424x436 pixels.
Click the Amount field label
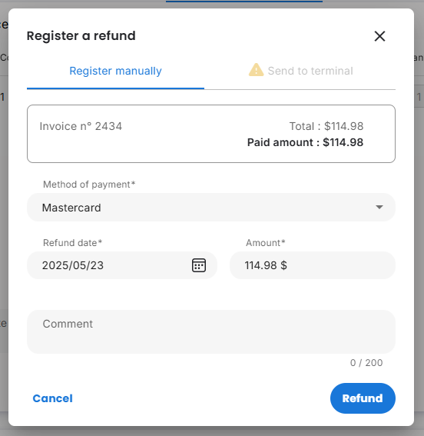click(x=266, y=243)
